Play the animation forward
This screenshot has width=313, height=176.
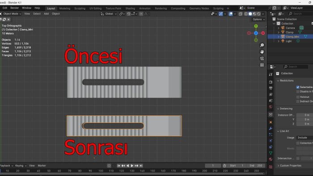tap(132, 166)
